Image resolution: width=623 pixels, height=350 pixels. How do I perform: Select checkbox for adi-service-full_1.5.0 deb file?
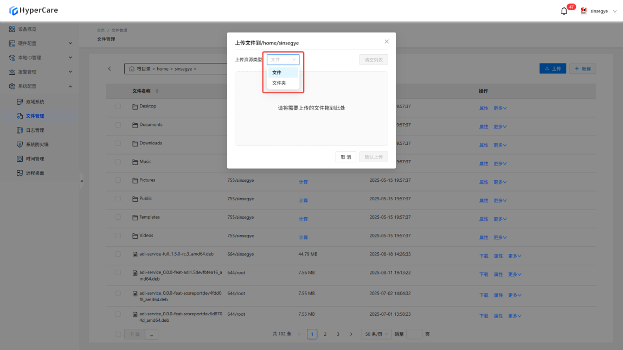[x=118, y=254]
